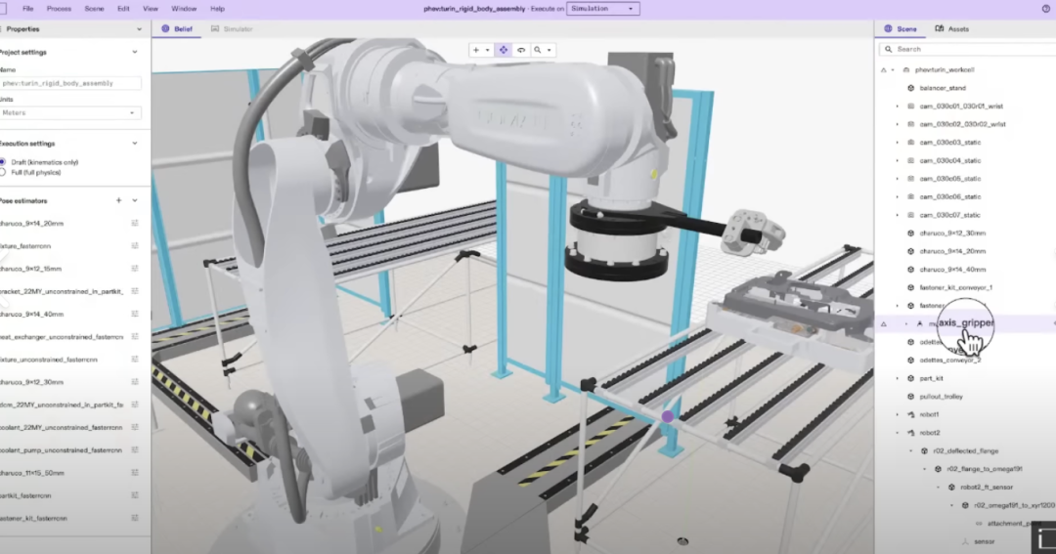
Task: Select charuco_9x14_20mm in scene tree
Action: (952, 251)
